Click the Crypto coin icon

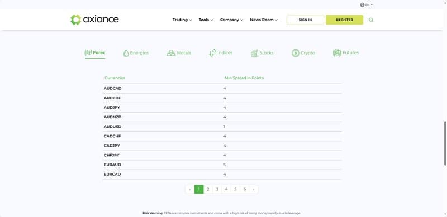tap(296, 53)
